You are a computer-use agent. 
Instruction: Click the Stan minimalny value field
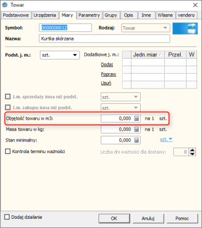(x=120, y=141)
